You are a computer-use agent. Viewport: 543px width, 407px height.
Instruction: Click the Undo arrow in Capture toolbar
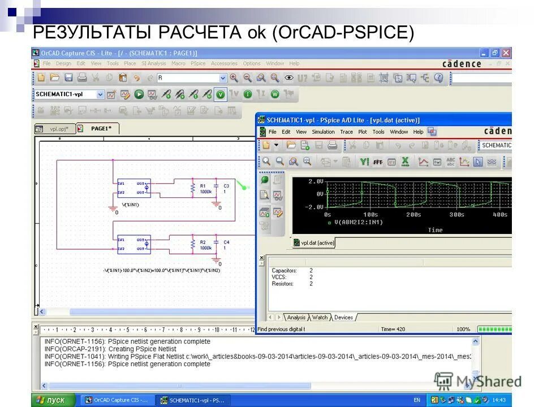click(137, 78)
